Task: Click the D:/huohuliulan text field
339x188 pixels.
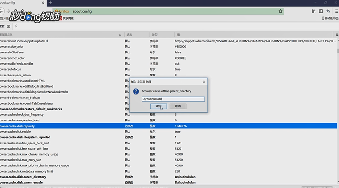Action: [x=173, y=99]
